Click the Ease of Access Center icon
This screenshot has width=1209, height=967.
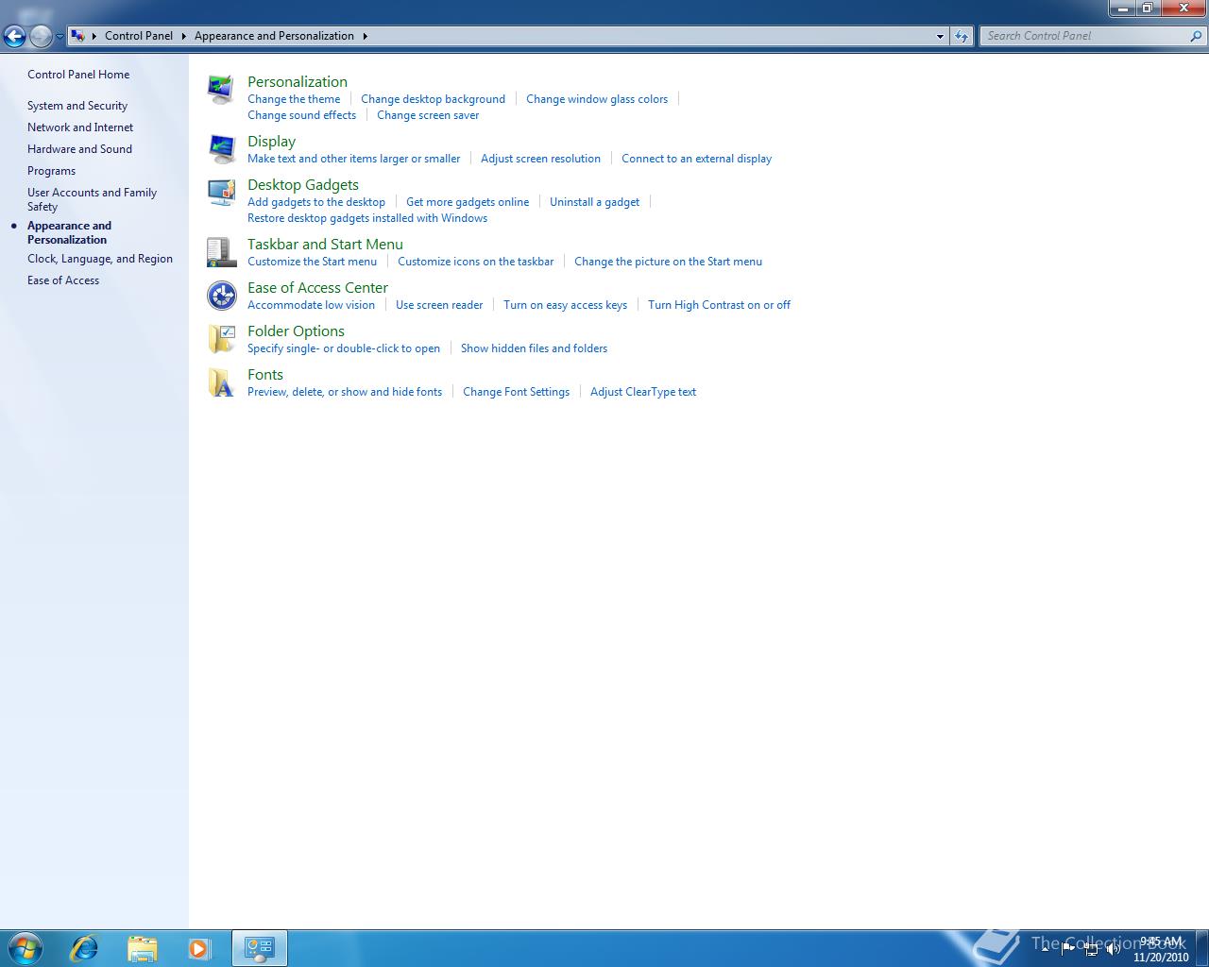click(x=221, y=296)
